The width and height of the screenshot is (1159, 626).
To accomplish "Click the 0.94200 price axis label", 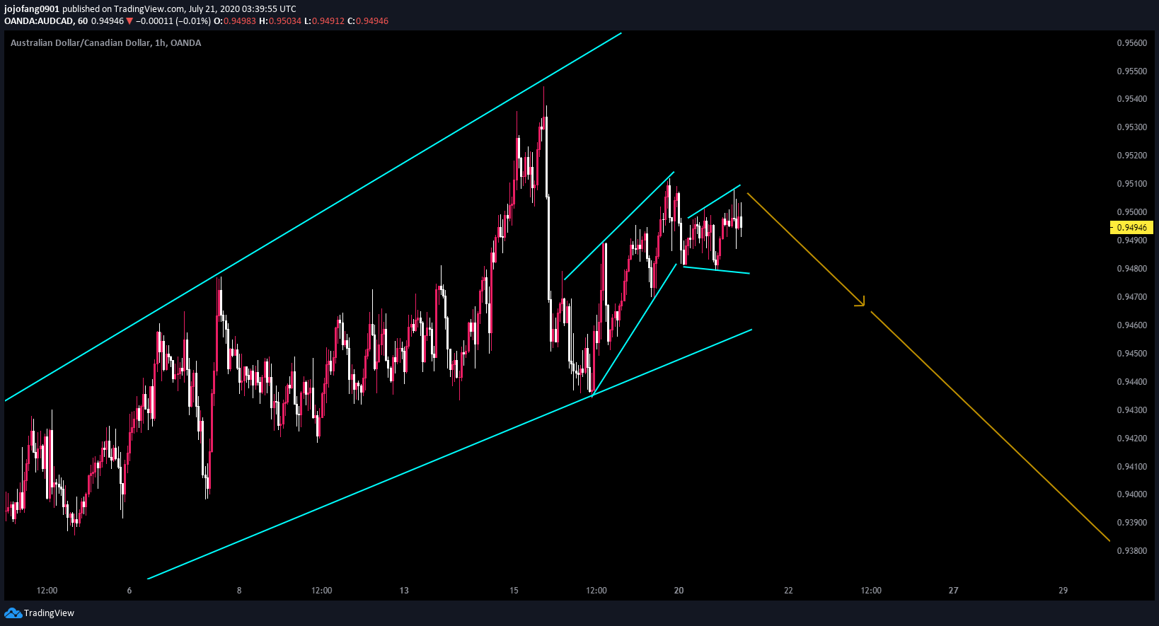I will click(x=1131, y=439).
